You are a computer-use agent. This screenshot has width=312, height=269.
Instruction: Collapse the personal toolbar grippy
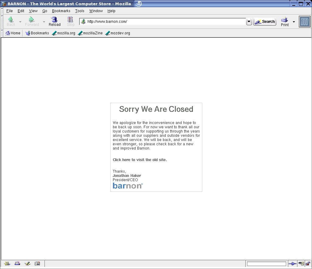2,33
